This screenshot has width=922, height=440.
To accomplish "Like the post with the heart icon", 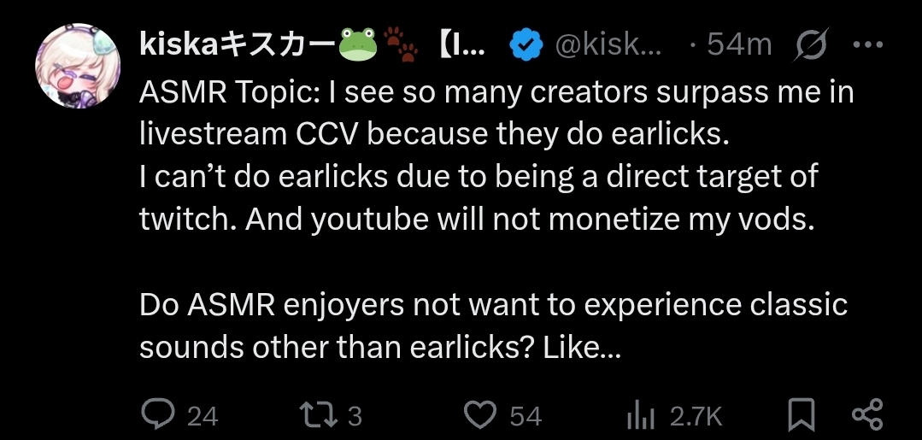I will tap(481, 414).
